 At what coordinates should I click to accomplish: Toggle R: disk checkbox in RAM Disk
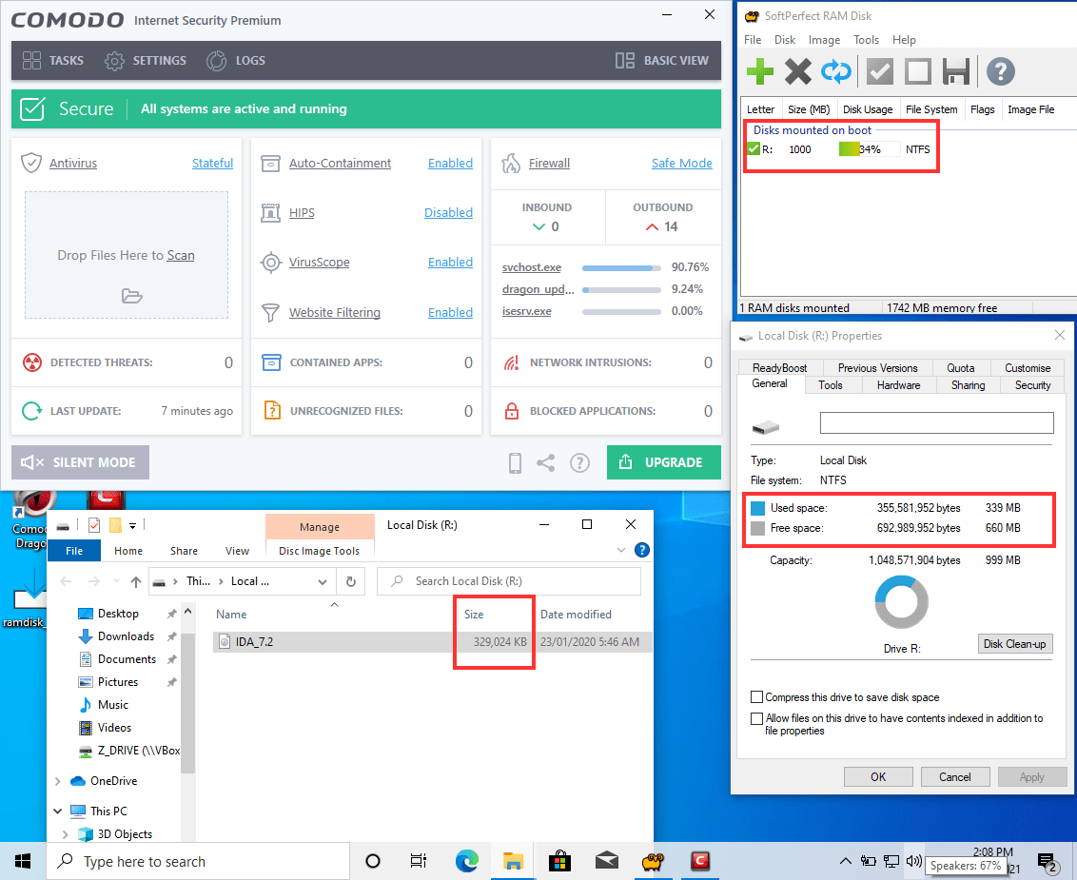click(x=754, y=149)
